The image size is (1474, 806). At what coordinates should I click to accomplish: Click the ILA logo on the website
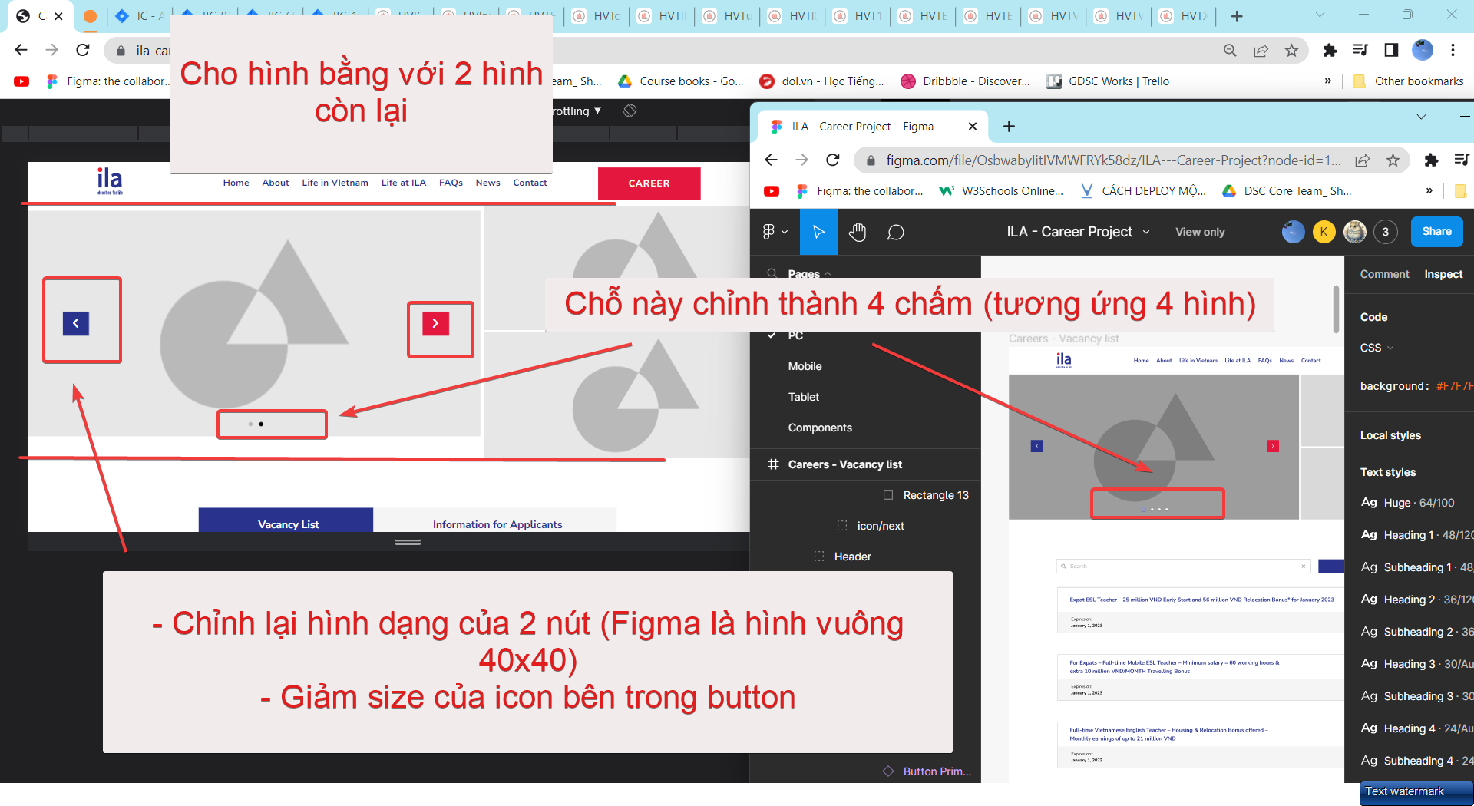pyautogui.click(x=109, y=181)
